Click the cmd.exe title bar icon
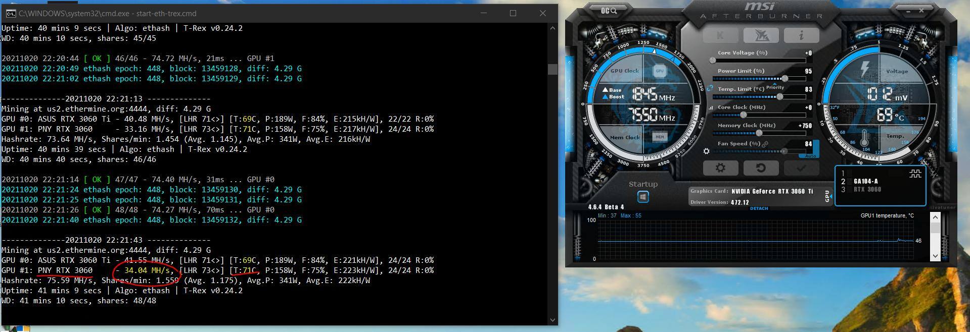Screen dimensions: 970x332 tap(10, 14)
